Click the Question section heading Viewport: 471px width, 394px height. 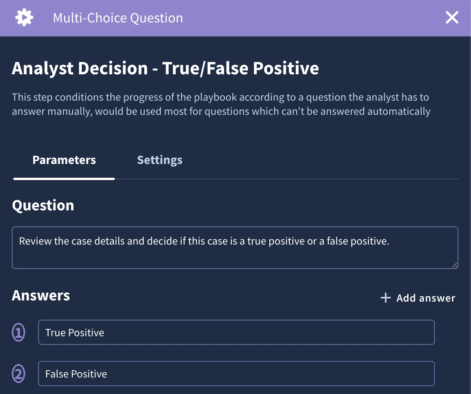pyautogui.click(x=43, y=206)
